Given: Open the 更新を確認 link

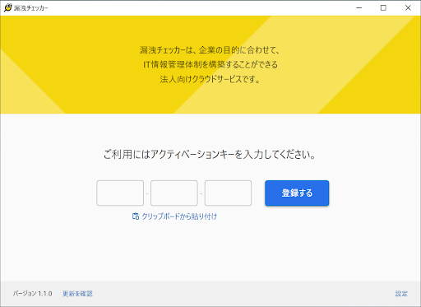Looking at the screenshot, I should point(77,294).
